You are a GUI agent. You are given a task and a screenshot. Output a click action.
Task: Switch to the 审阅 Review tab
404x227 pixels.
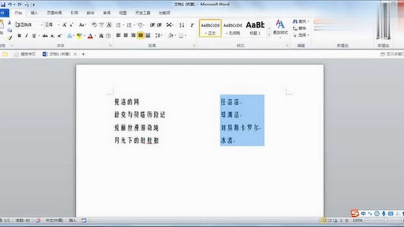tap(107, 13)
